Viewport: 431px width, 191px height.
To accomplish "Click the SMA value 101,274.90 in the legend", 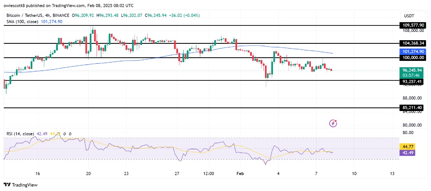I will 52,21.
